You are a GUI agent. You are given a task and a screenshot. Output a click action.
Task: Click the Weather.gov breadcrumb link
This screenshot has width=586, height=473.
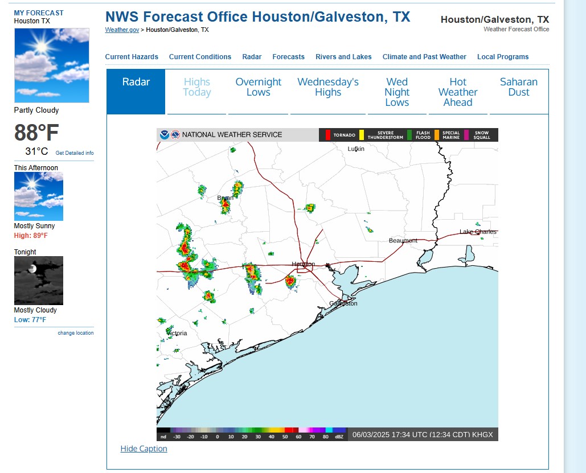[x=122, y=30]
